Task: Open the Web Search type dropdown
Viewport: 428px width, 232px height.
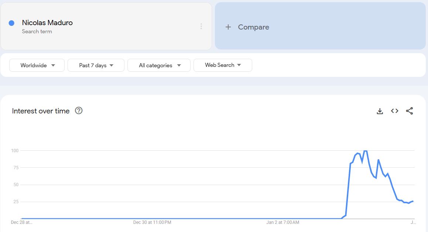Action: click(223, 65)
